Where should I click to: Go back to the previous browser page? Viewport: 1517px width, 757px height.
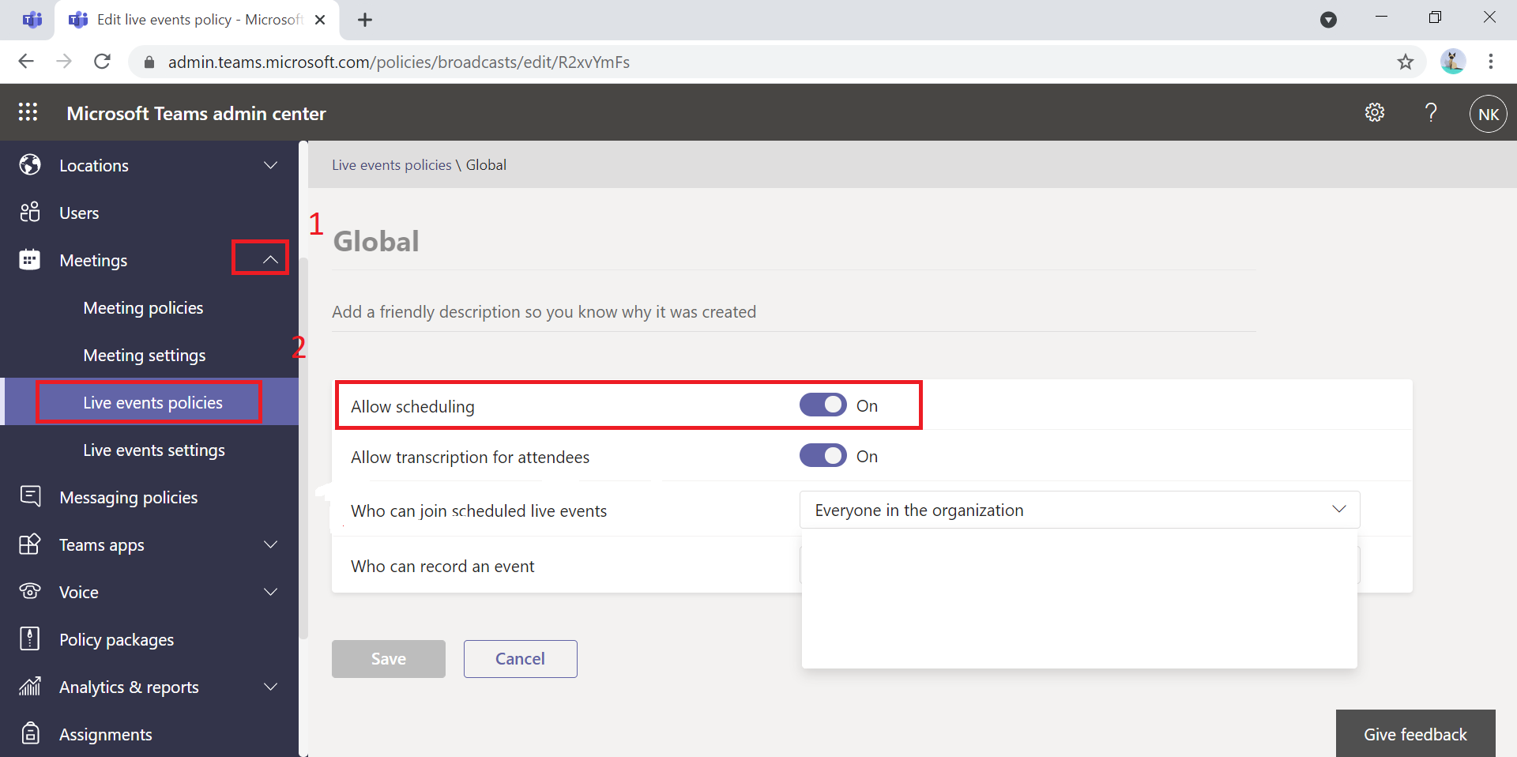pos(26,62)
